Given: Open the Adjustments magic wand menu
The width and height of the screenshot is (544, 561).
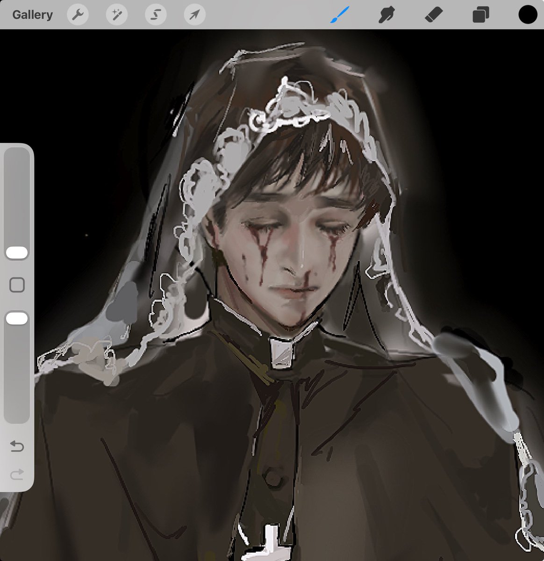Looking at the screenshot, I should [116, 15].
